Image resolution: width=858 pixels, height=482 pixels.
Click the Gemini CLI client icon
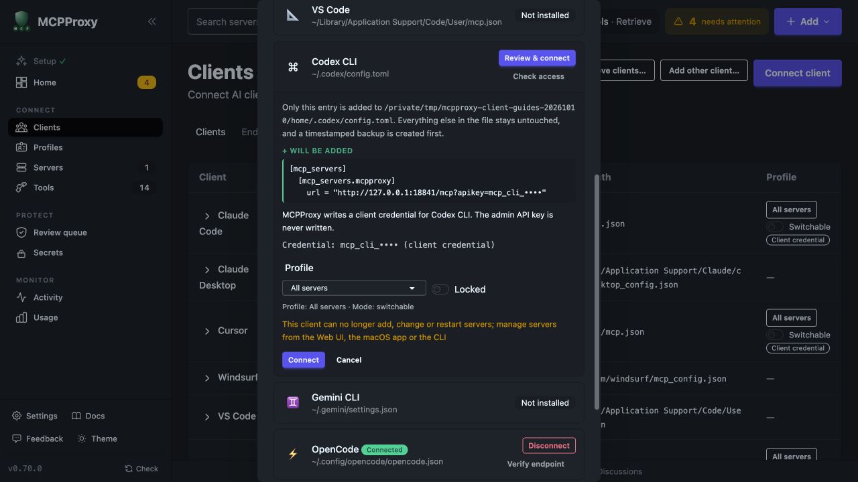[293, 402]
